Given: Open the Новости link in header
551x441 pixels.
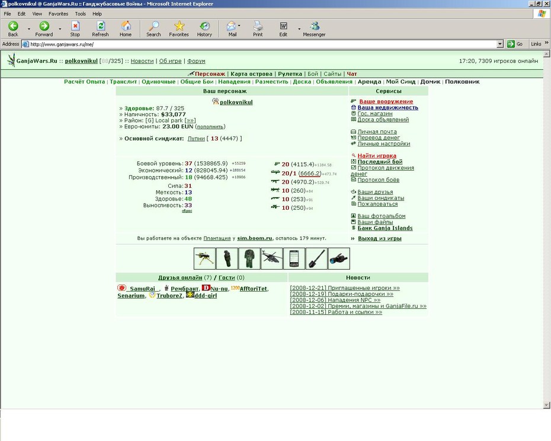Looking at the screenshot, I should coord(142,61).
